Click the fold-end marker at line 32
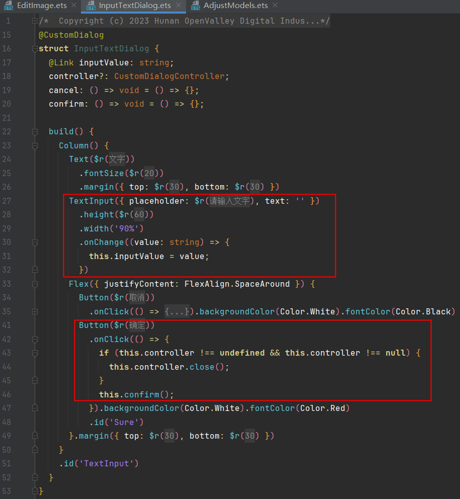The width and height of the screenshot is (460, 499). (35, 270)
